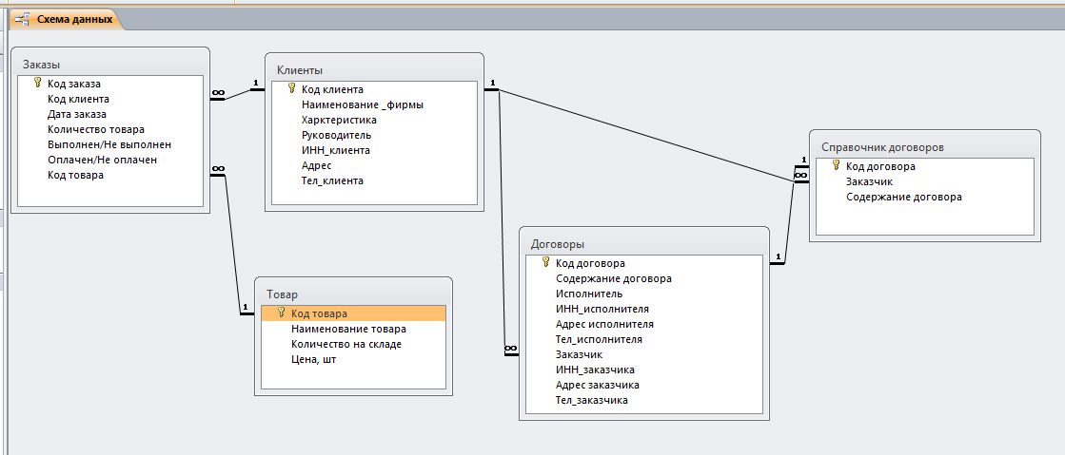Select the Дата заказа field
Image resolution: width=1065 pixels, height=455 pixels.
77,114
